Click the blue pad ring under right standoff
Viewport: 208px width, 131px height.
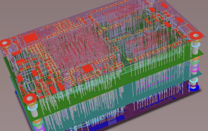pyautogui.click(x=193, y=87)
